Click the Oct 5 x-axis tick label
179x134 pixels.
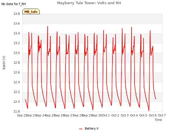pos(143,115)
